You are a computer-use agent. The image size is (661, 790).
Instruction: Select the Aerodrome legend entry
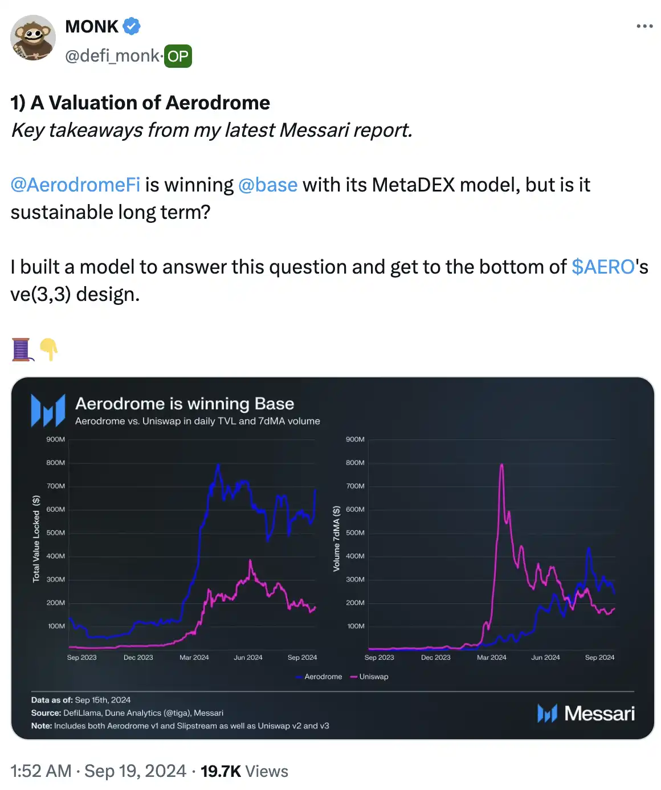(319, 677)
